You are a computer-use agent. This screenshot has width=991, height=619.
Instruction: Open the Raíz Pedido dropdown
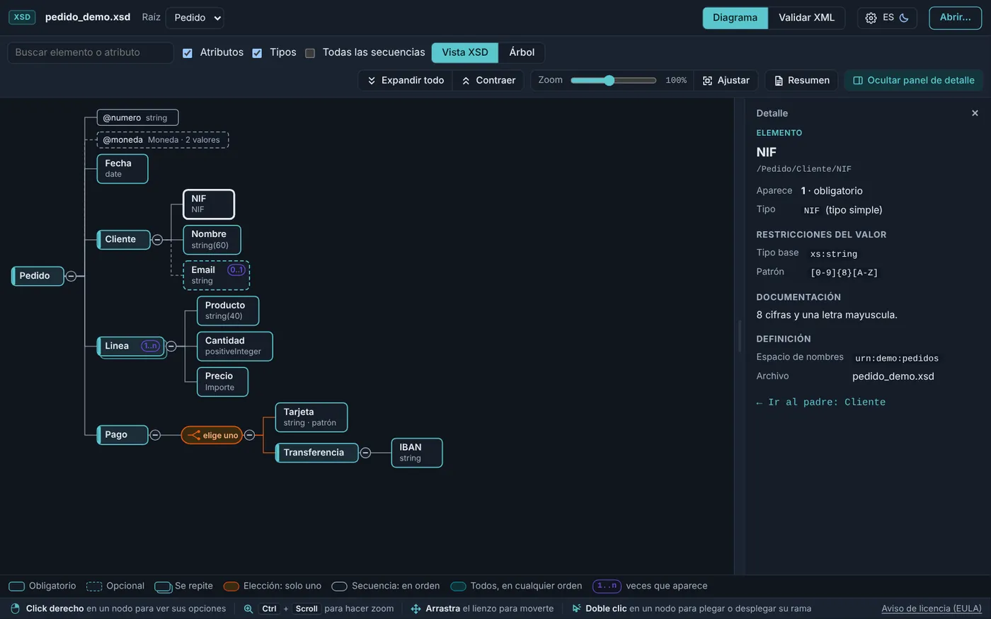click(195, 18)
